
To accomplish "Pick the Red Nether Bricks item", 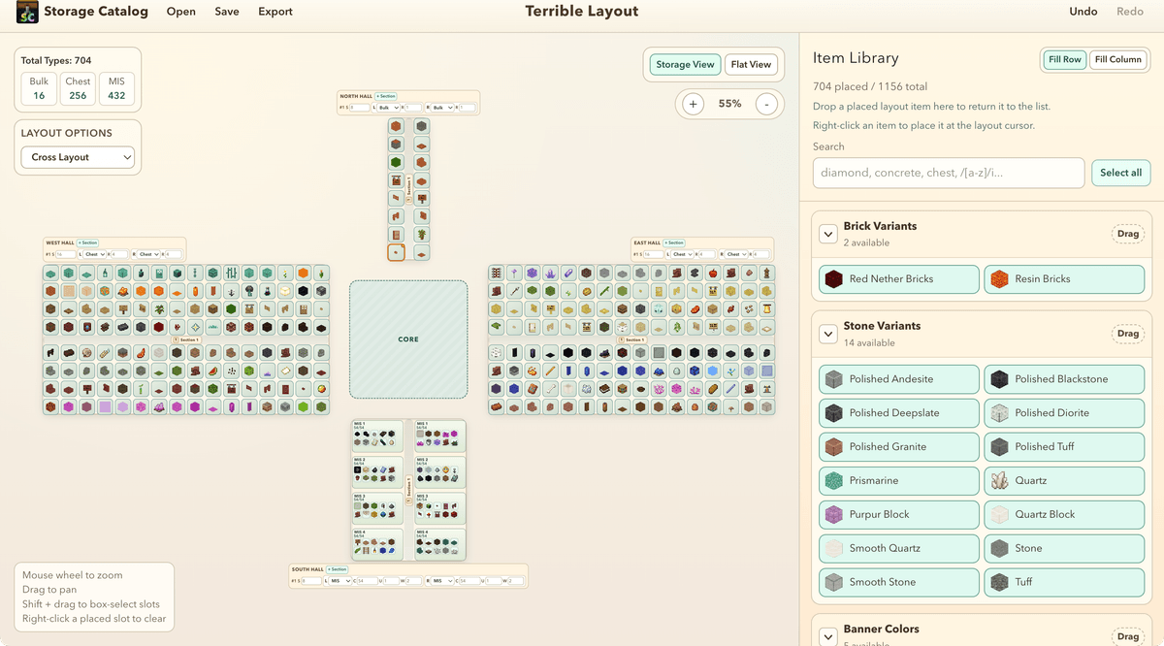I will tap(899, 279).
